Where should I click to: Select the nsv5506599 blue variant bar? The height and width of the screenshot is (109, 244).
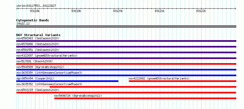point(126,70)
